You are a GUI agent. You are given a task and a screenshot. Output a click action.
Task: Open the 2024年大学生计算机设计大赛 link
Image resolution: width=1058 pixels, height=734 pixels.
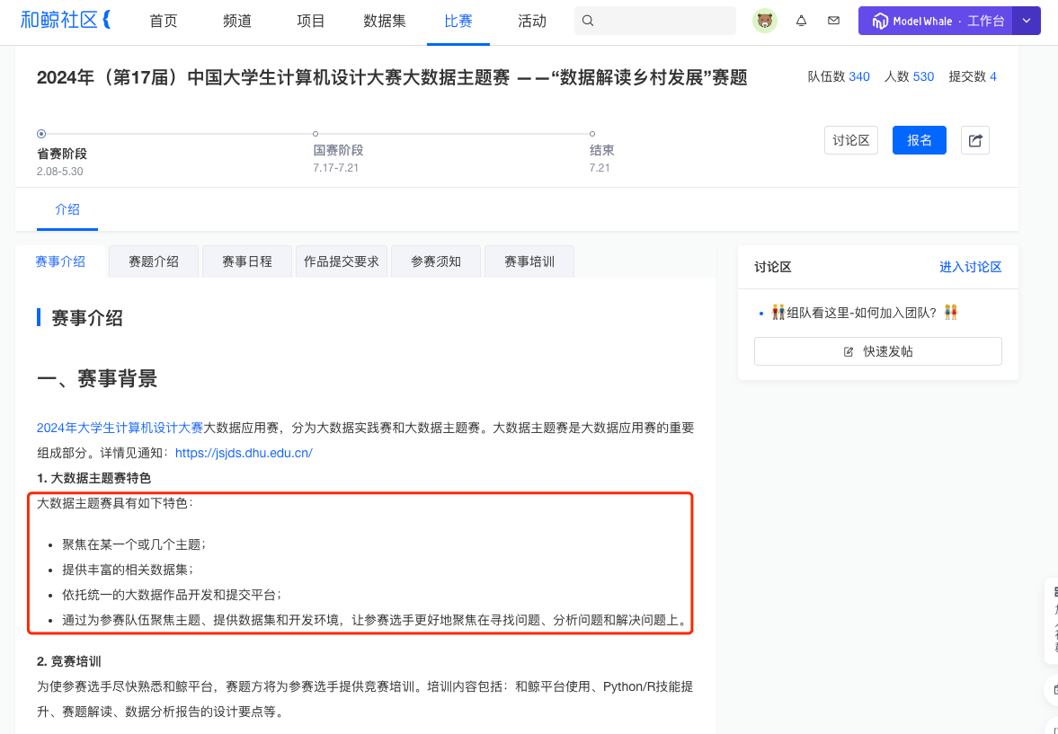120,428
